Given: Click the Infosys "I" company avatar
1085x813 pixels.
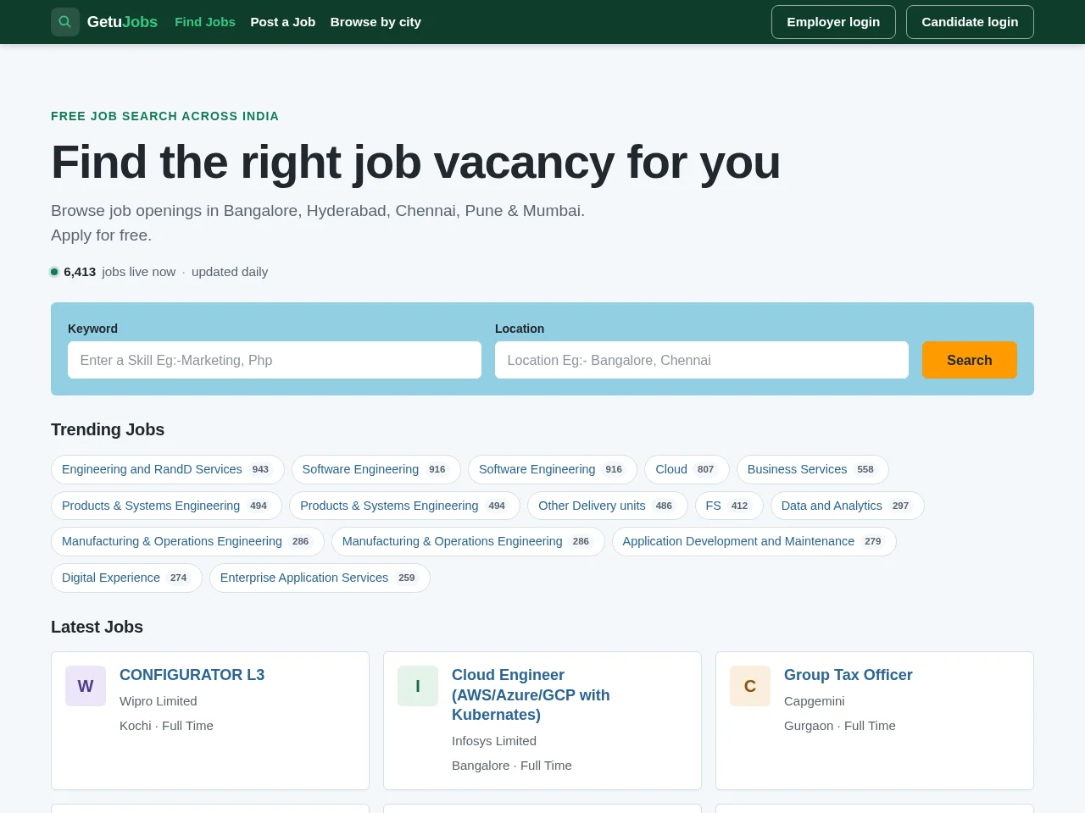Looking at the screenshot, I should [418, 686].
